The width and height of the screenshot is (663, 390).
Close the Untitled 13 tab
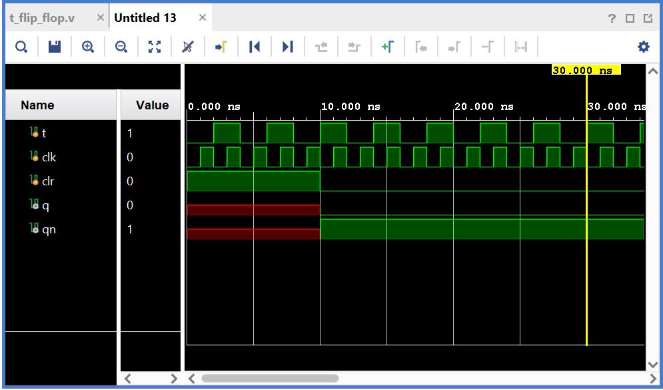click(x=203, y=18)
